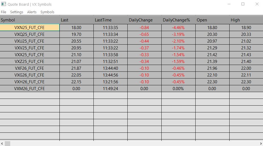263x146 pixels.
Task: Click the LastTime column header
Action: click(x=103, y=20)
